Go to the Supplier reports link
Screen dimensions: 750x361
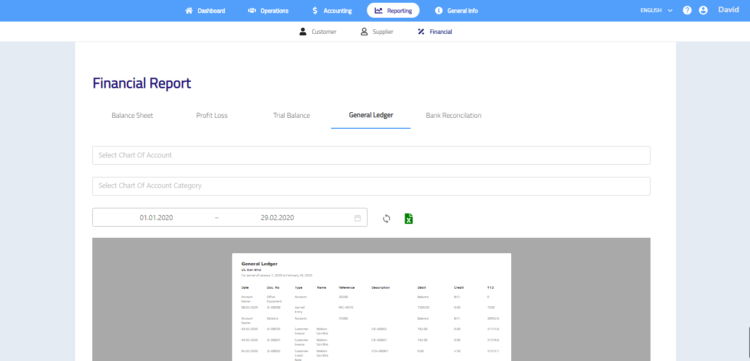click(377, 32)
